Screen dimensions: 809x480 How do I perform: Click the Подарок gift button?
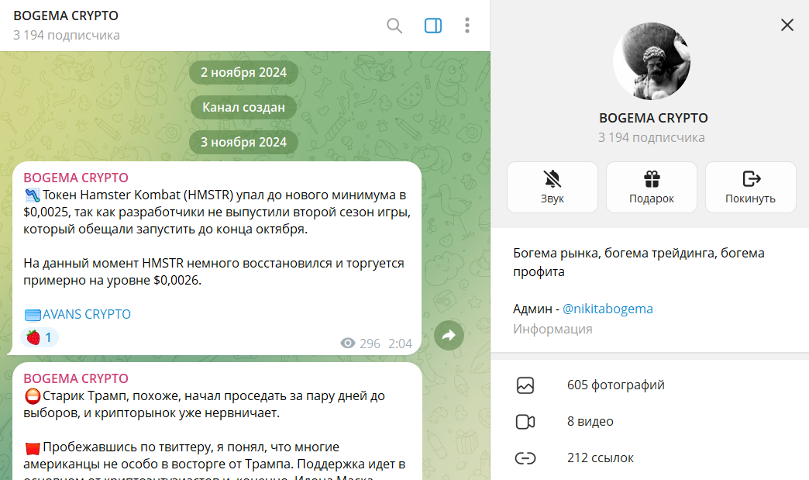pyautogui.click(x=652, y=188)
